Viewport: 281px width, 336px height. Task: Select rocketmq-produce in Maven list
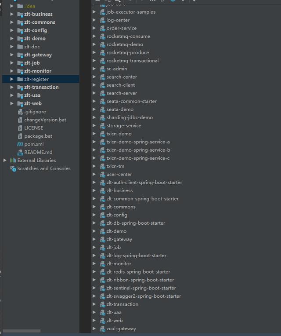128,53
